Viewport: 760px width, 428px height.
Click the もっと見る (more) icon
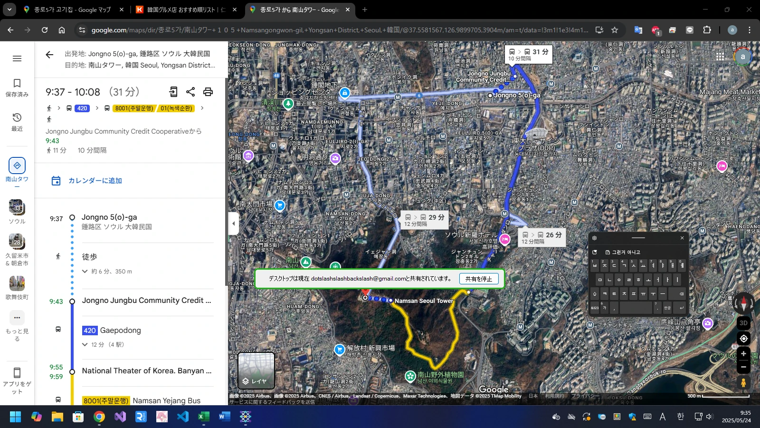[17, 318]
